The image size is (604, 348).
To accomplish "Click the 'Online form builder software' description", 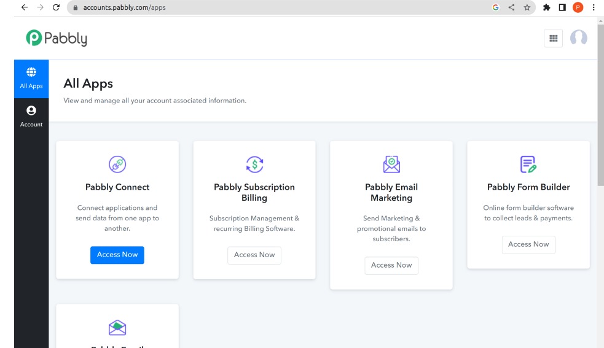I will pos(528,213).
